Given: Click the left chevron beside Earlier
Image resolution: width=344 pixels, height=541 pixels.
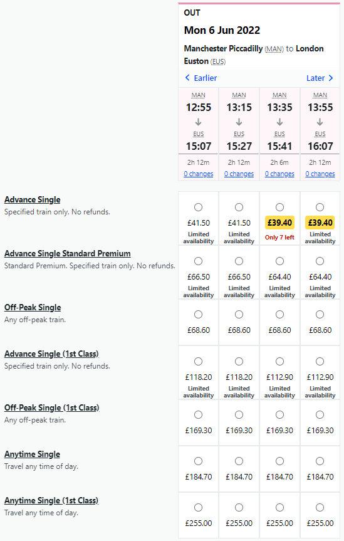Looking at the screenshot, I should tap(187, 78).
